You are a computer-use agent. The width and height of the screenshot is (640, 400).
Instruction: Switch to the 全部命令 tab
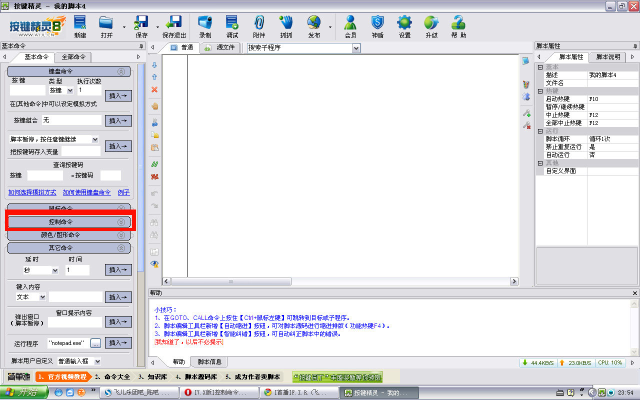pos(73,57)
